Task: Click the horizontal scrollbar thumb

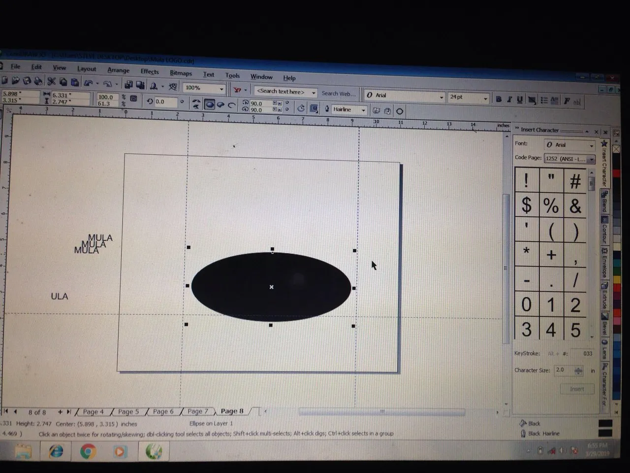Action: (x=381, y=412)
